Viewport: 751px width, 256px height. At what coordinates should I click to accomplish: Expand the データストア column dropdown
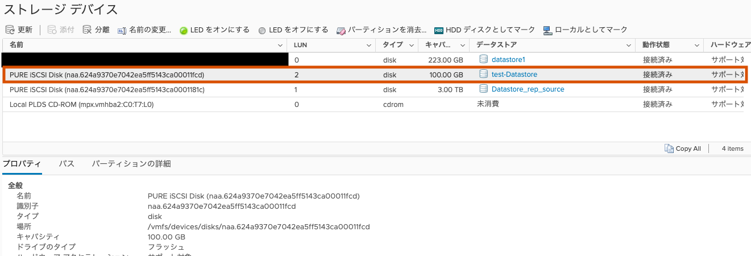click(629, 45)
